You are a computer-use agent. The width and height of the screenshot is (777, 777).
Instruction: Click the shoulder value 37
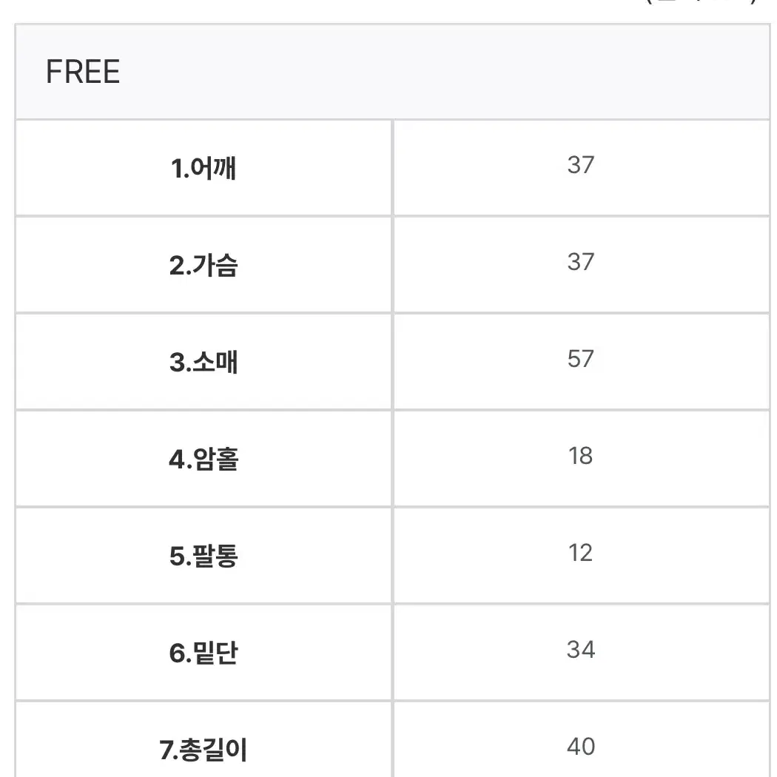(x=581, y=165)
